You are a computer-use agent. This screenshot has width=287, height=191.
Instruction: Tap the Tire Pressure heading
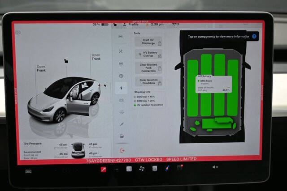pyautogui.click(x=32, y=144)
